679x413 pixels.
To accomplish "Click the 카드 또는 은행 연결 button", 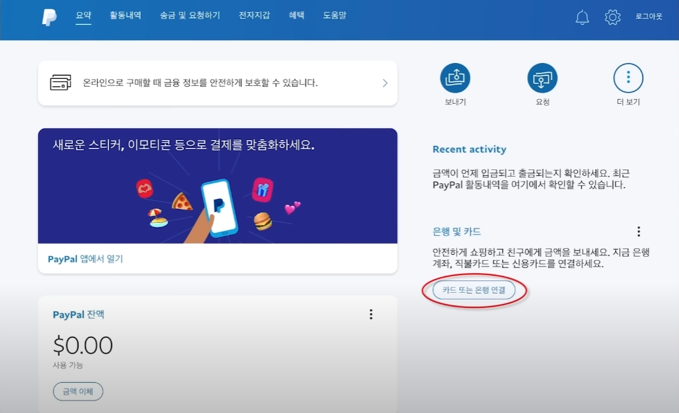I will [474, 290].
